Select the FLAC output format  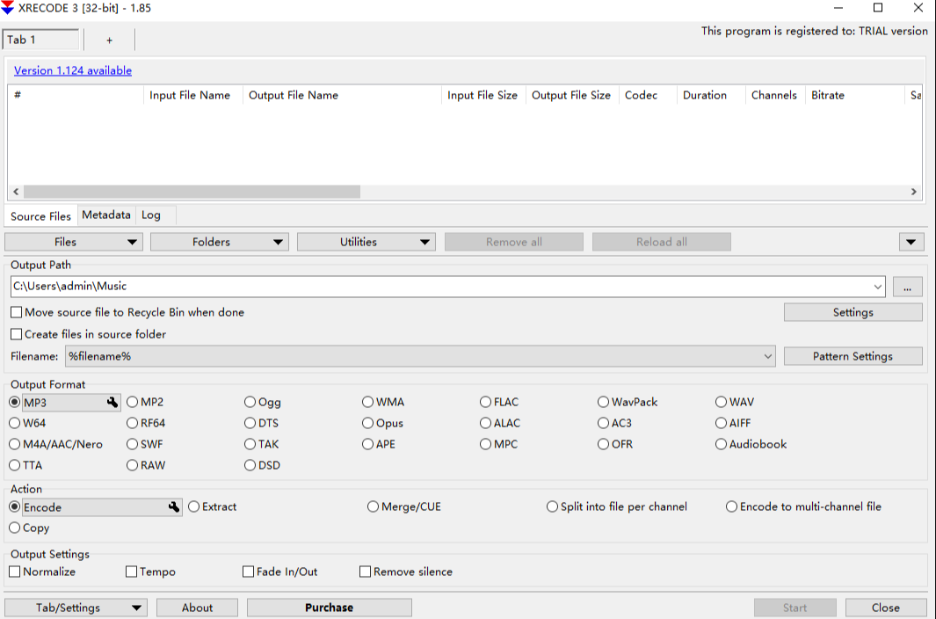pyautogui.click(x=500, y=402)
